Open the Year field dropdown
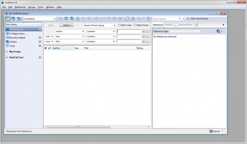 [83, 36]
